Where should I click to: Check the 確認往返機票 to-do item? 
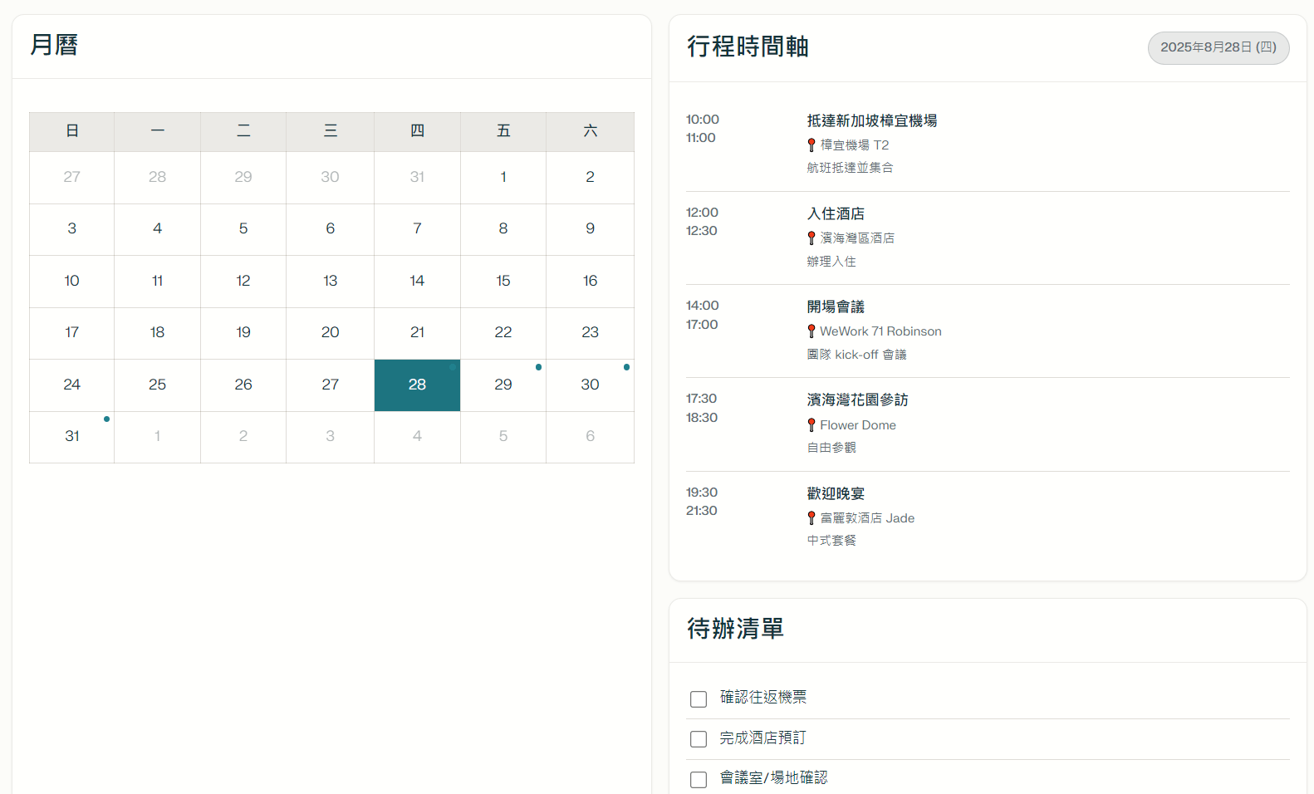(699, 699)
